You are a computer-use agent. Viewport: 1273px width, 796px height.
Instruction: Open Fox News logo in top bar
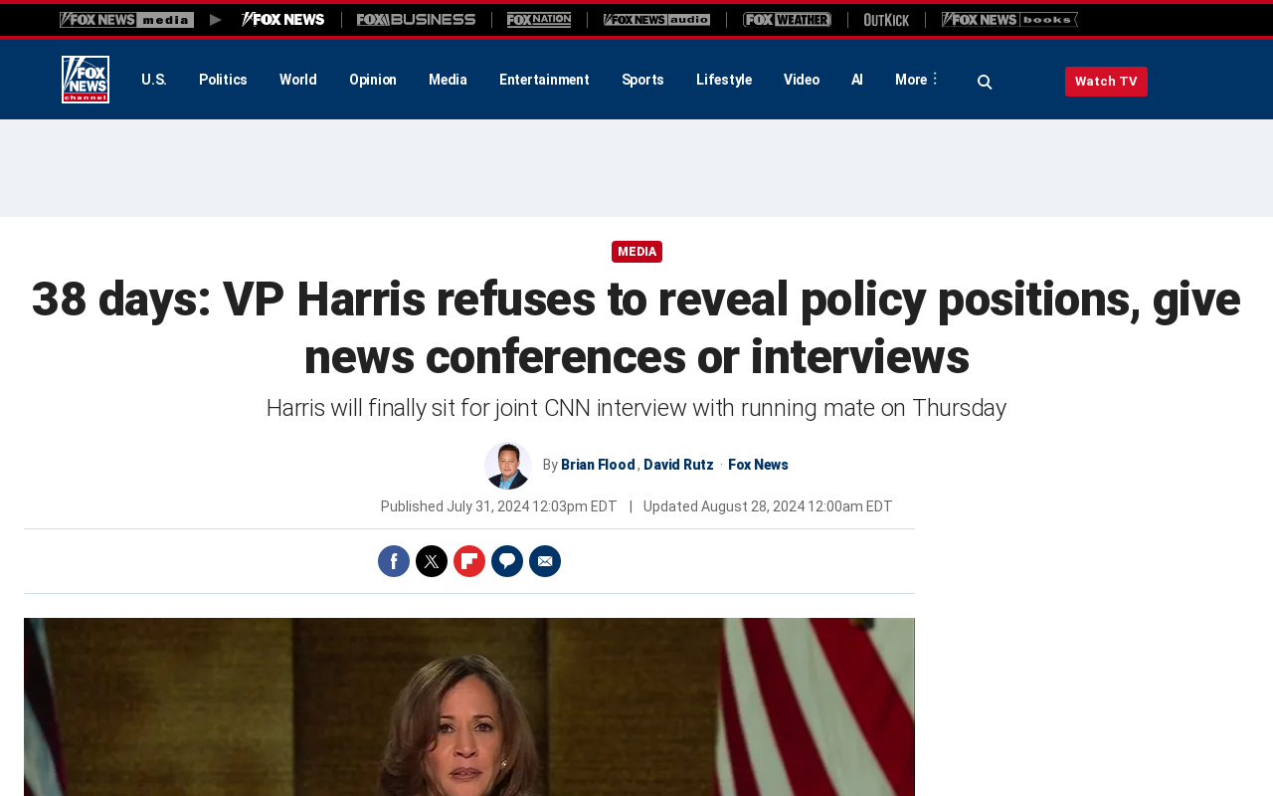[x=282, y=20]
